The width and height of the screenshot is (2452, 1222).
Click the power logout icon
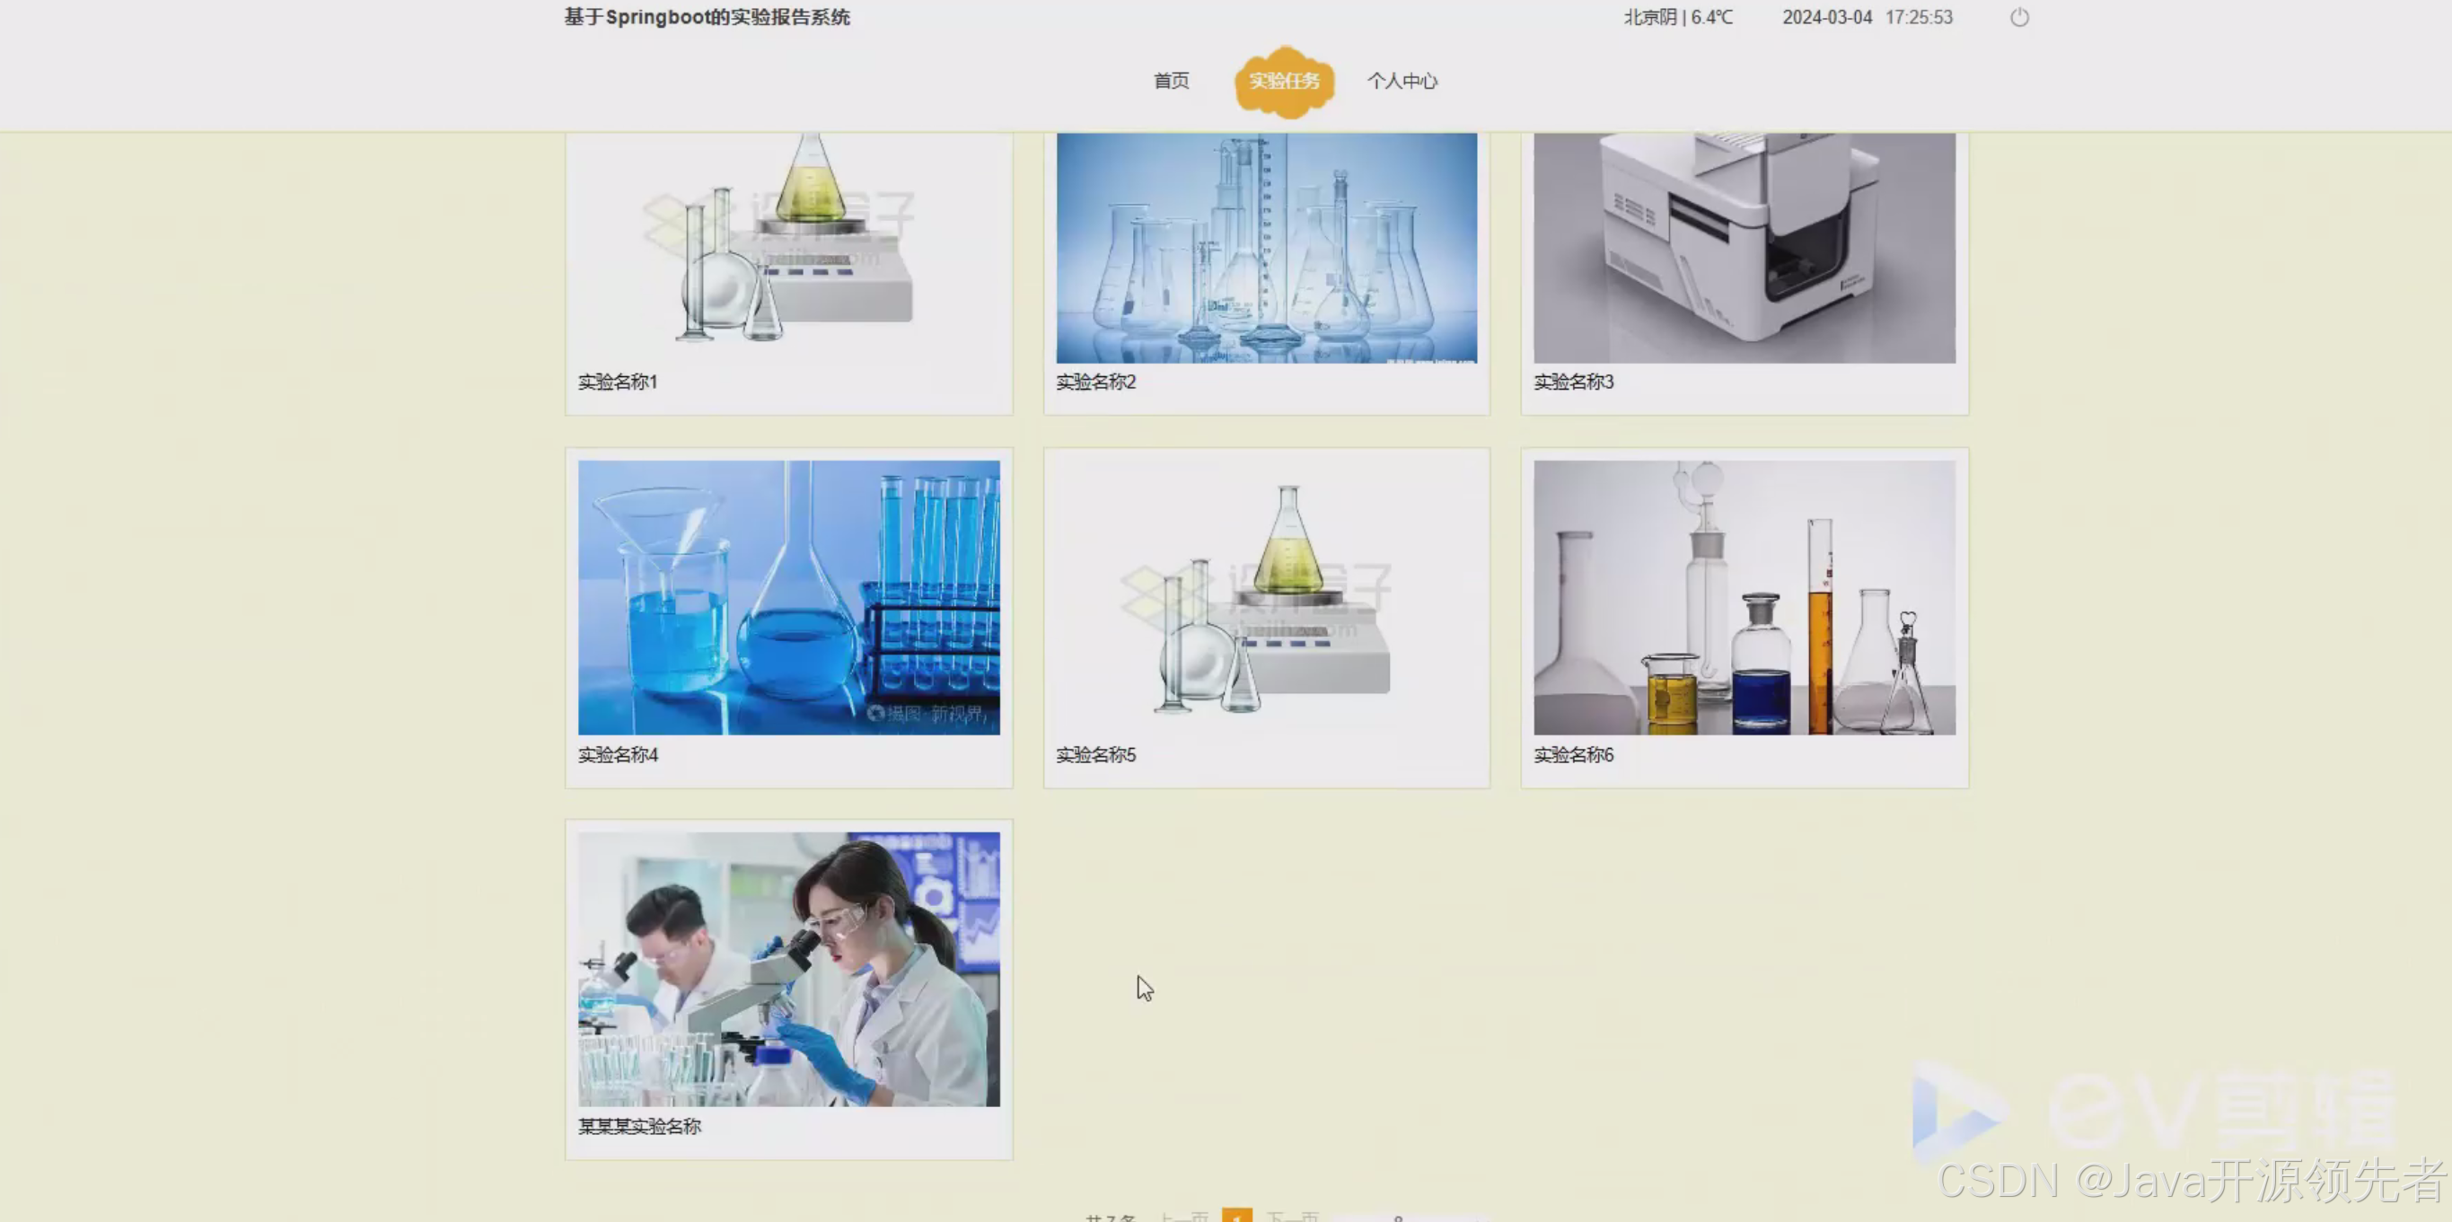click(2019, 17)
